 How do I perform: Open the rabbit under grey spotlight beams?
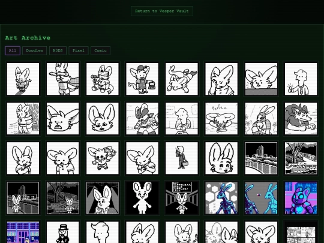coord(102,198)
